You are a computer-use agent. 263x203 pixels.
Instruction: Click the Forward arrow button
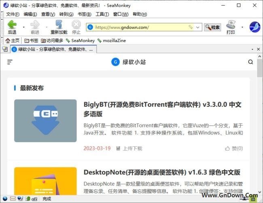click(x=35, y=27)
